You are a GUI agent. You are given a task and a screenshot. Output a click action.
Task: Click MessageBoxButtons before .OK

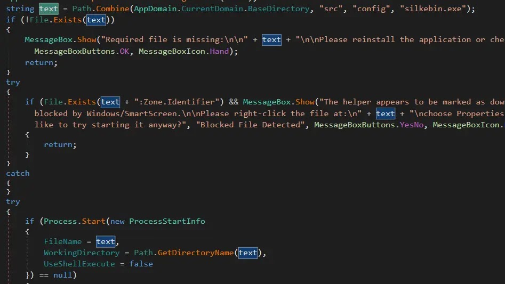tap(75, 51)
